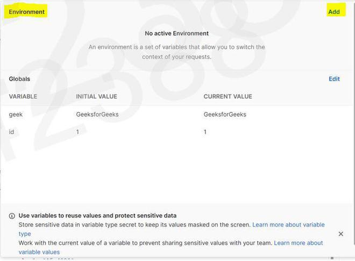Select the geek variable name
Viewport: 355px width, 261px height.
[15, 115]
